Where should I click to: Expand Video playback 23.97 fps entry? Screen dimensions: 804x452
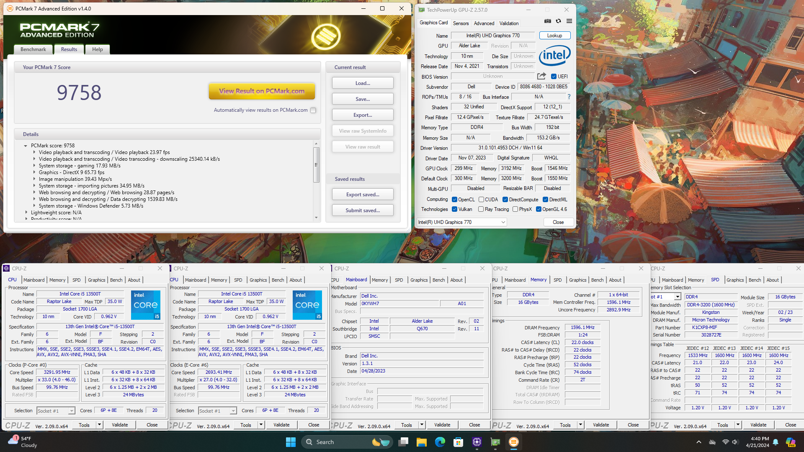[34, 152]
